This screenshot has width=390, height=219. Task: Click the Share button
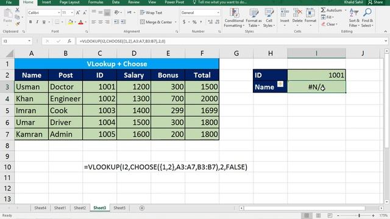[x=375, y=2]
